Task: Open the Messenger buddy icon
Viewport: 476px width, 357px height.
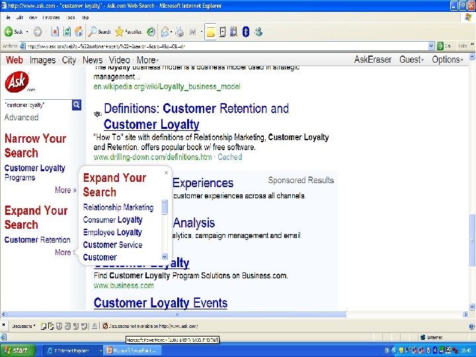Action: pos(258,32)
